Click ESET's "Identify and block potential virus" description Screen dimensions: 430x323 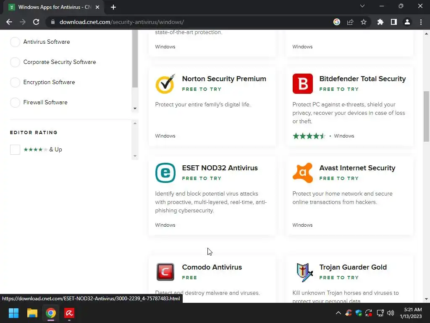pyautogui.click(x=211, y=202)
